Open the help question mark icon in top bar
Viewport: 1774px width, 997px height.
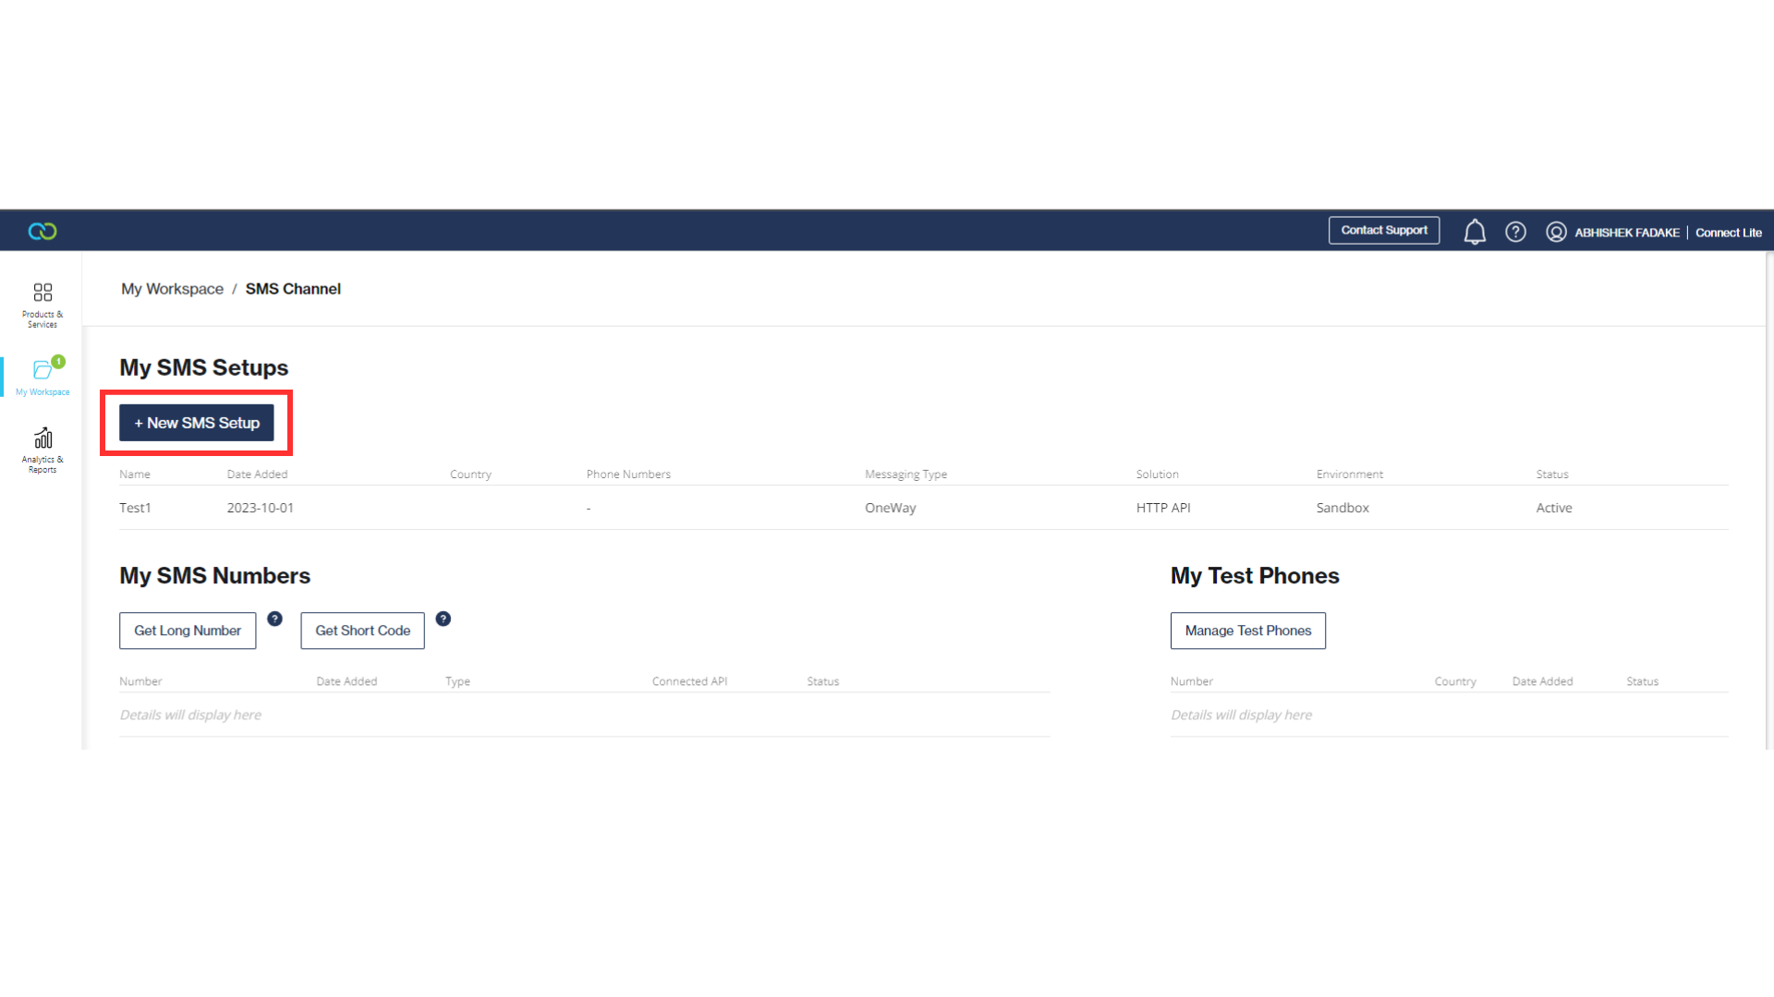(x=1515, y=232)
